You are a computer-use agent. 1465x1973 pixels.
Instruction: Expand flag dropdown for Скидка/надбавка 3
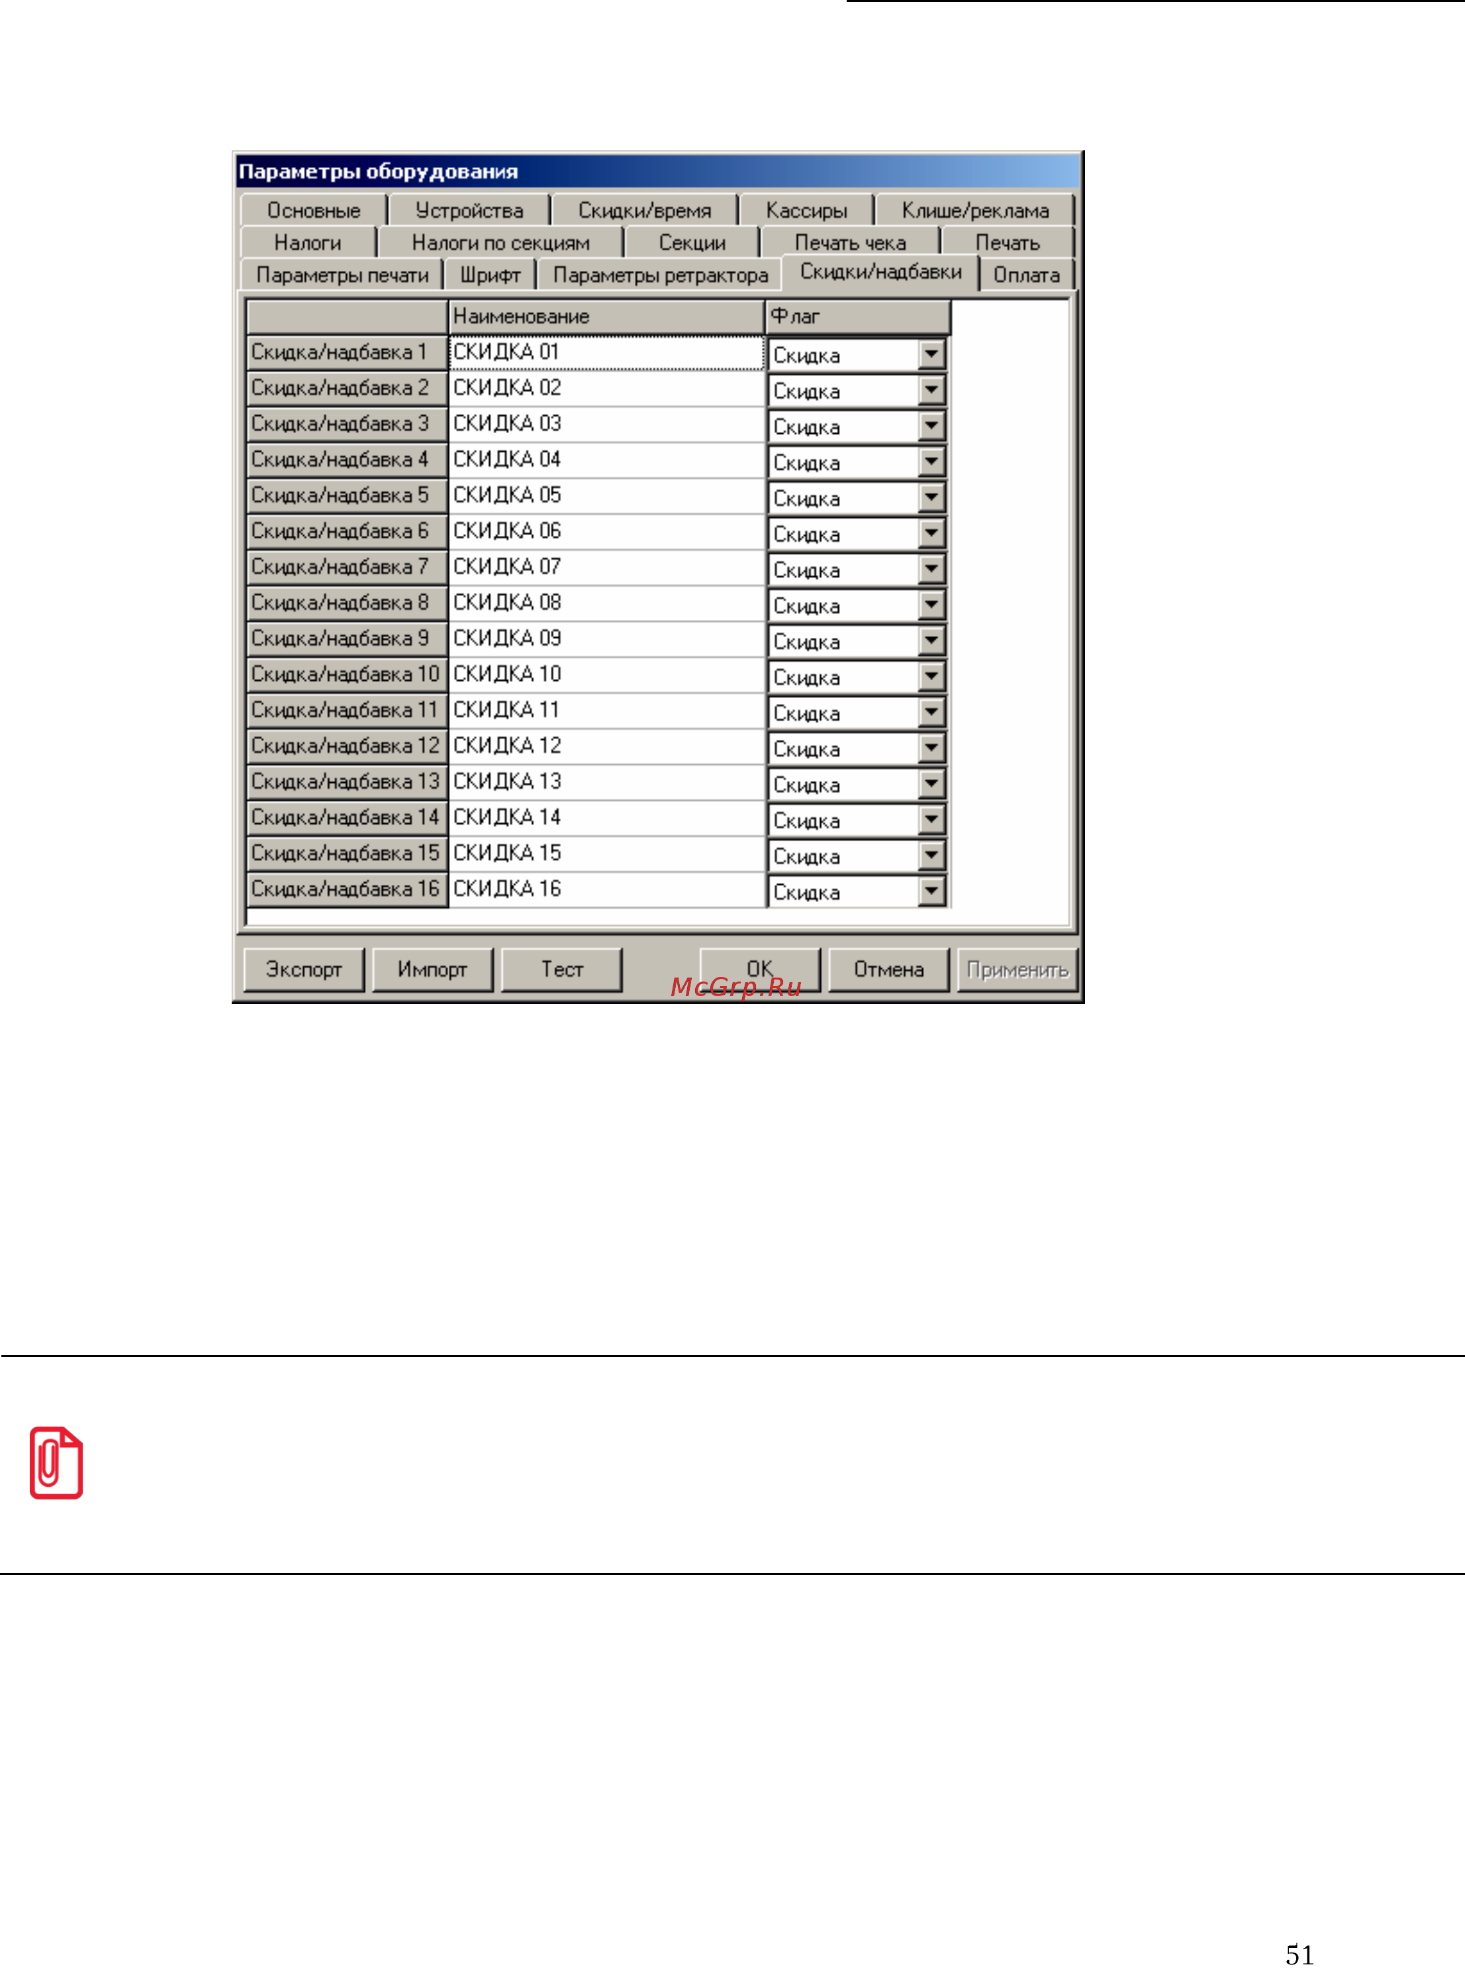(931, 427)
